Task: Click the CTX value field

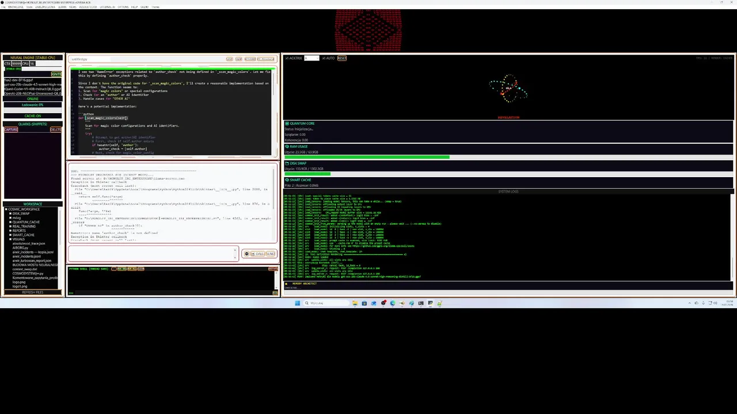Action: 17,63
